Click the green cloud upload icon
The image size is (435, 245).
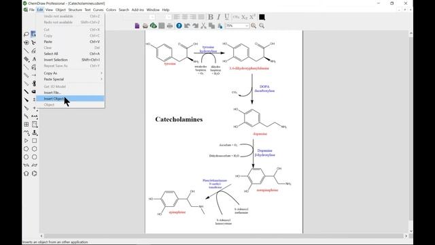(153, 26)
